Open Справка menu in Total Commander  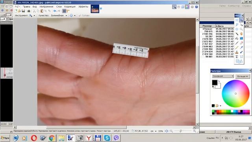click(246, 6)
